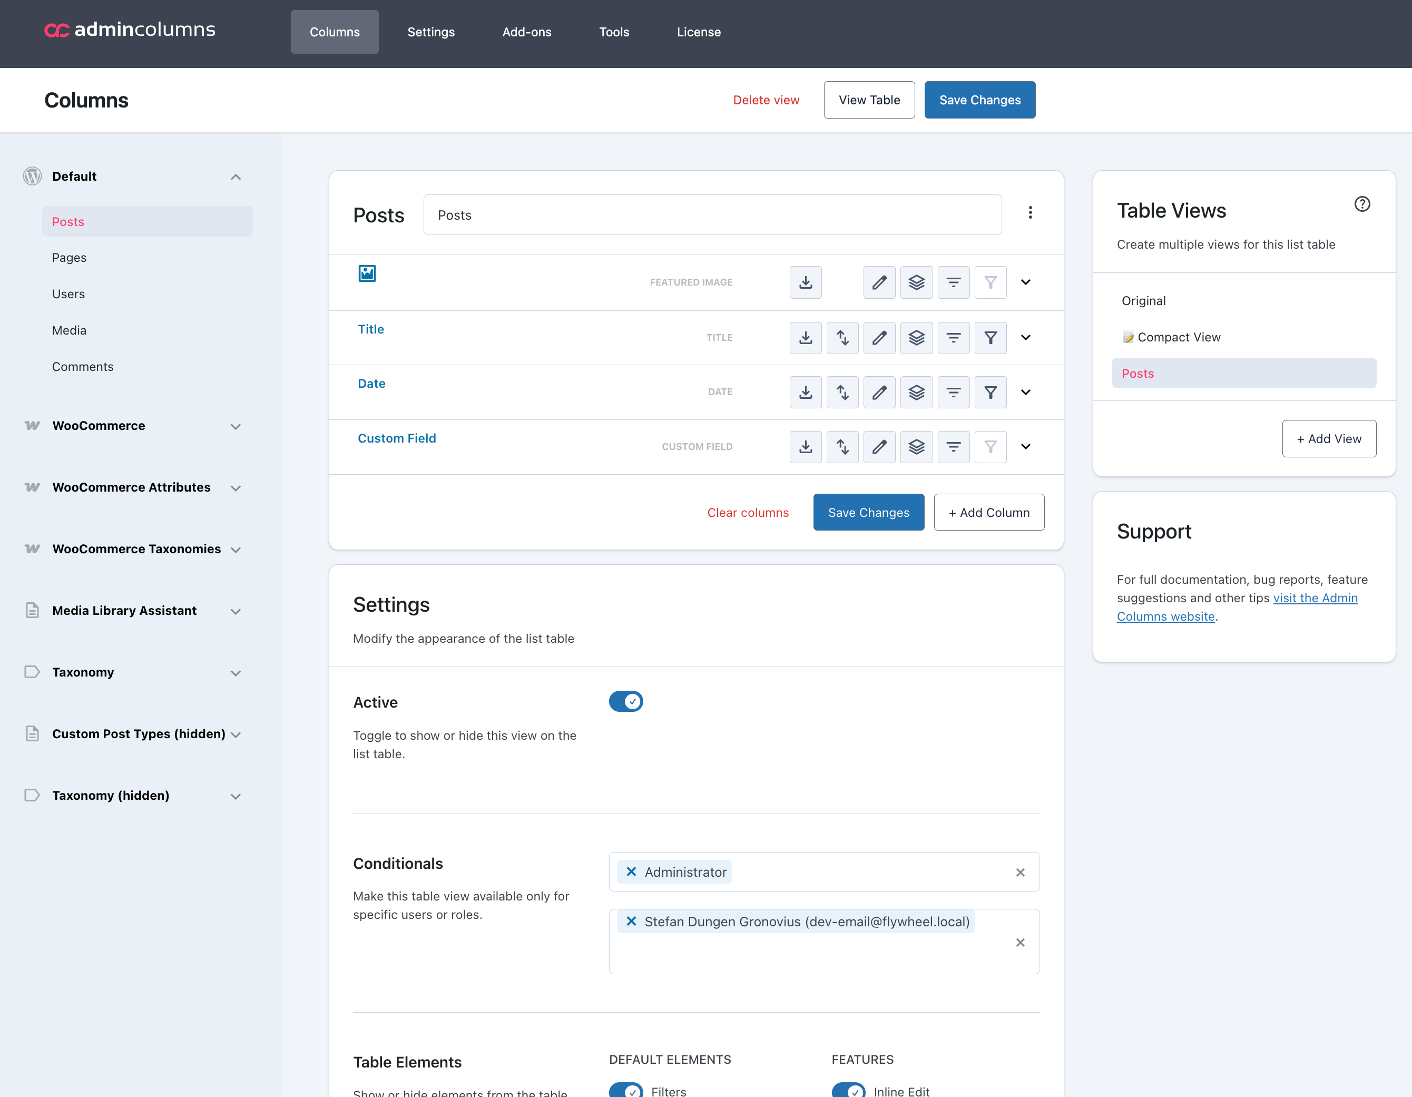Select Compact View in Table Views
This screenshot has width=1412, height=1097.
click(x=1178, y=337)
